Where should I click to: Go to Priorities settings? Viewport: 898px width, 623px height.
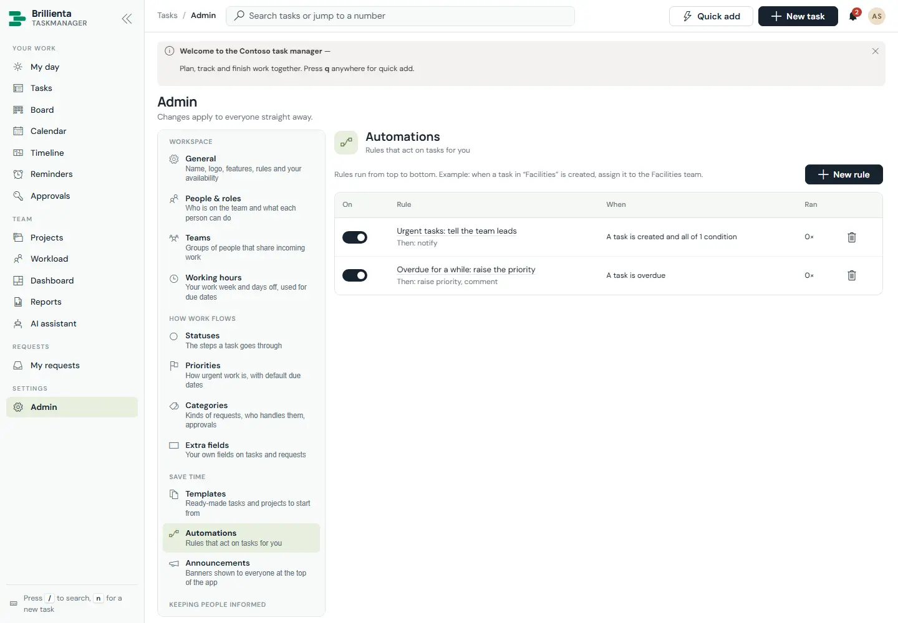click(x=241, y=375)
